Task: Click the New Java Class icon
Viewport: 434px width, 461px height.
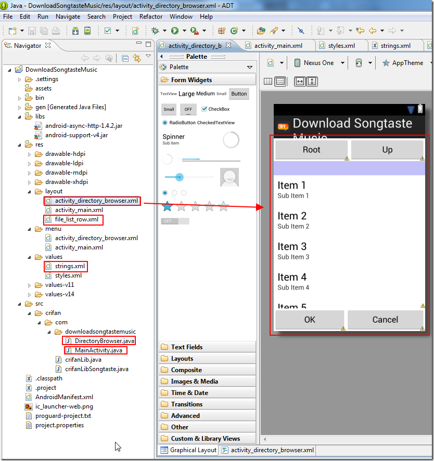Action: 234,31
